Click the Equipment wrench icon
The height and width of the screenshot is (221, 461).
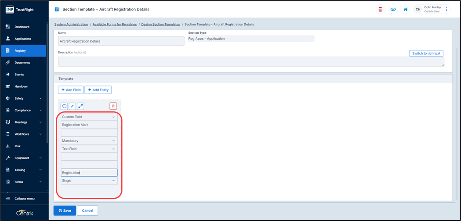(8, 158)
